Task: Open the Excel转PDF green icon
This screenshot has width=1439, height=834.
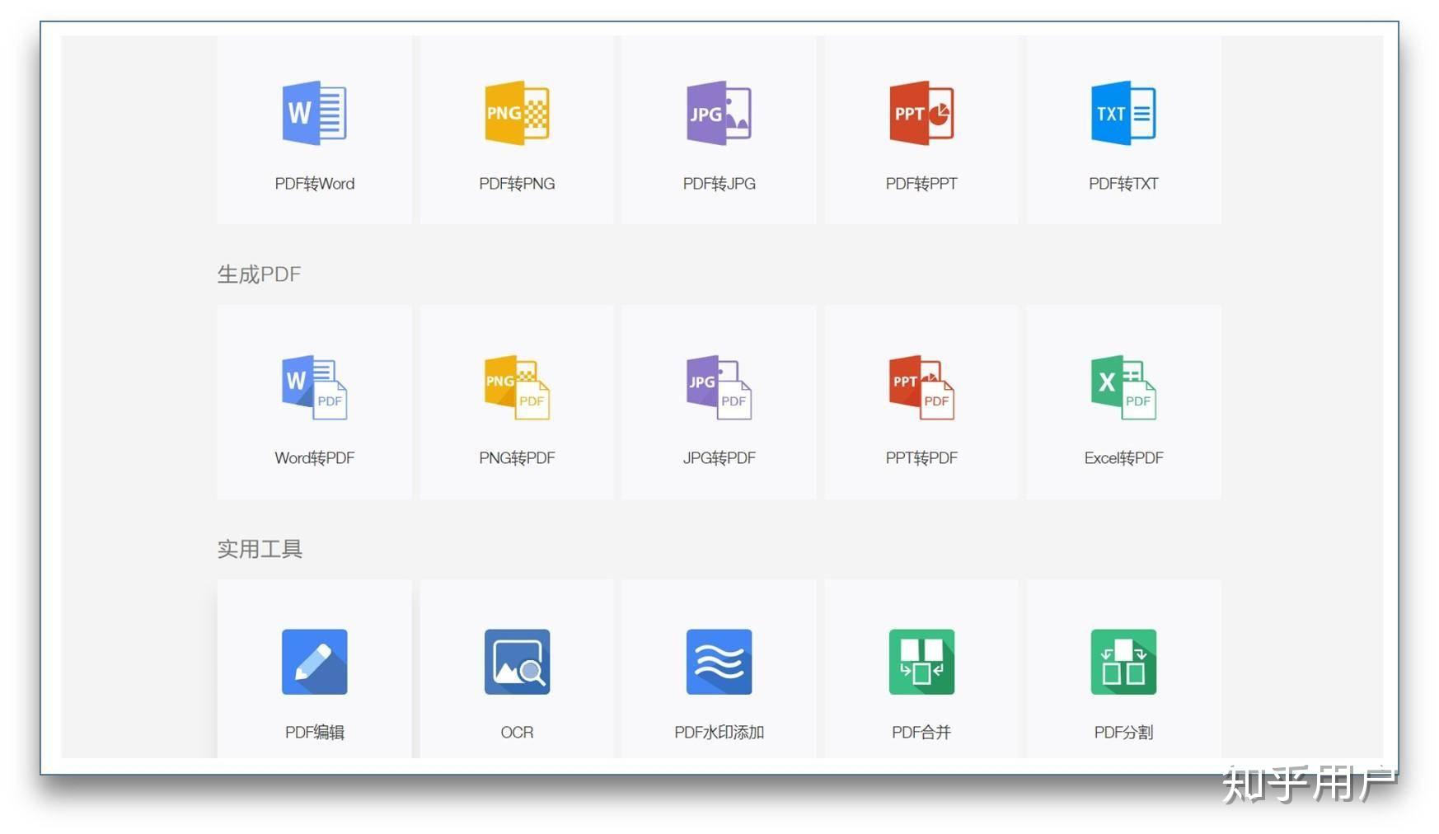Action: click(x=1123, y=387)
